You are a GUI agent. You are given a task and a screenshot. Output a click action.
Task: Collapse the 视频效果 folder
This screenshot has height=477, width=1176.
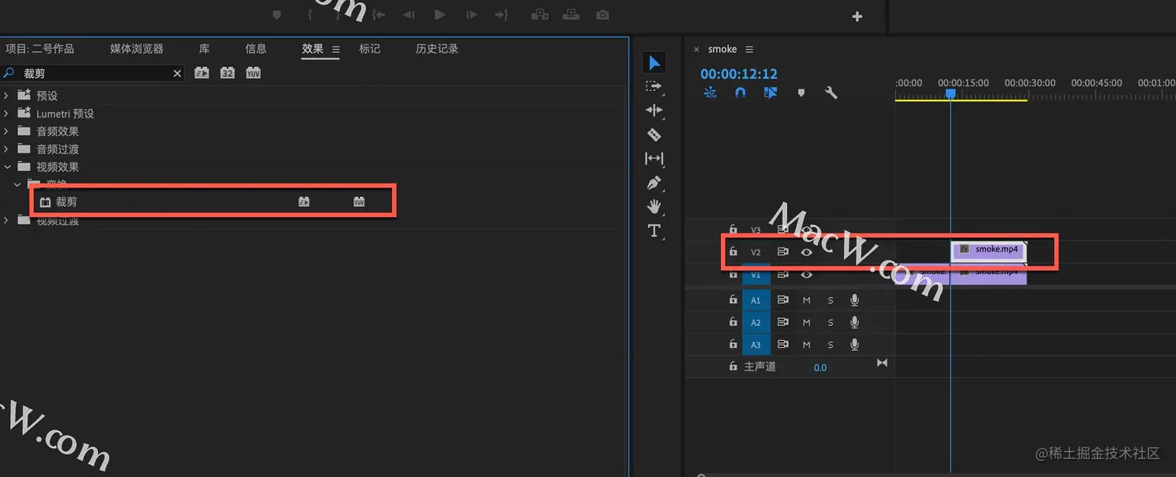coord(6,167)
